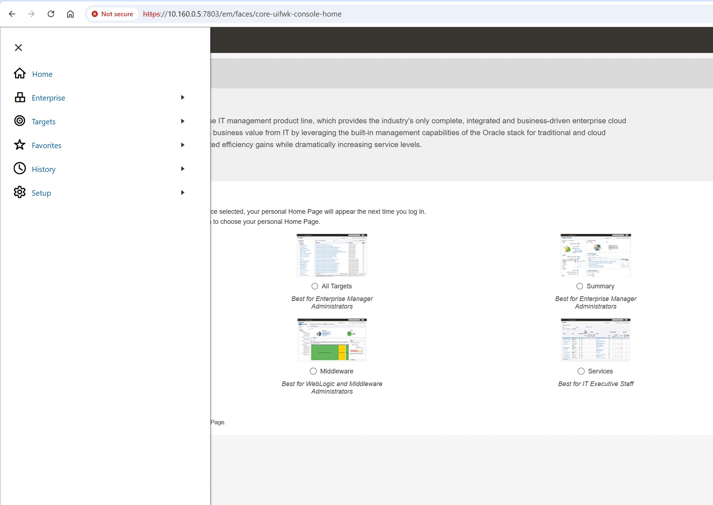Image resolution: width=713 pixels, height=505 pixels.
Task: Click the Middleware page thumbnail
Action: pos(332,340)
